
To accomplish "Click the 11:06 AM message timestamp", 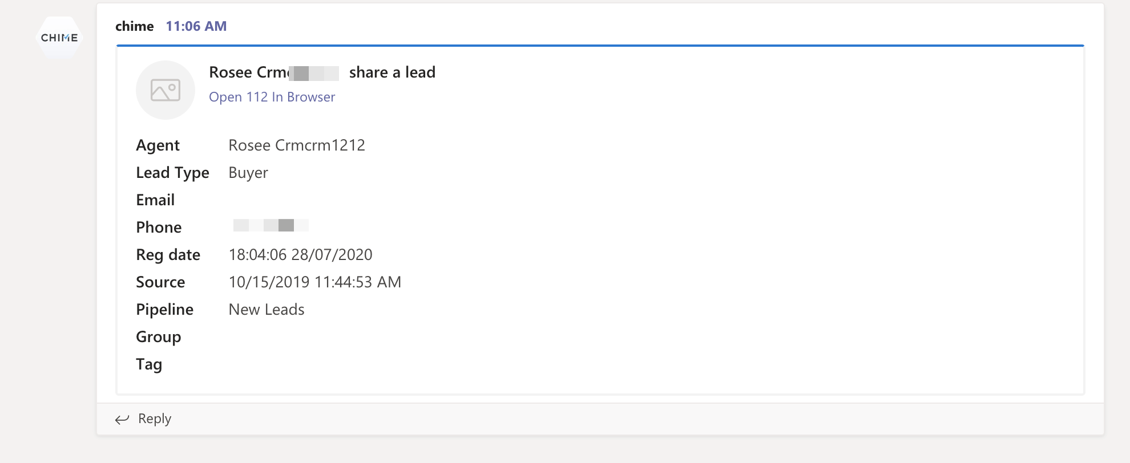I will click(196, 26).
